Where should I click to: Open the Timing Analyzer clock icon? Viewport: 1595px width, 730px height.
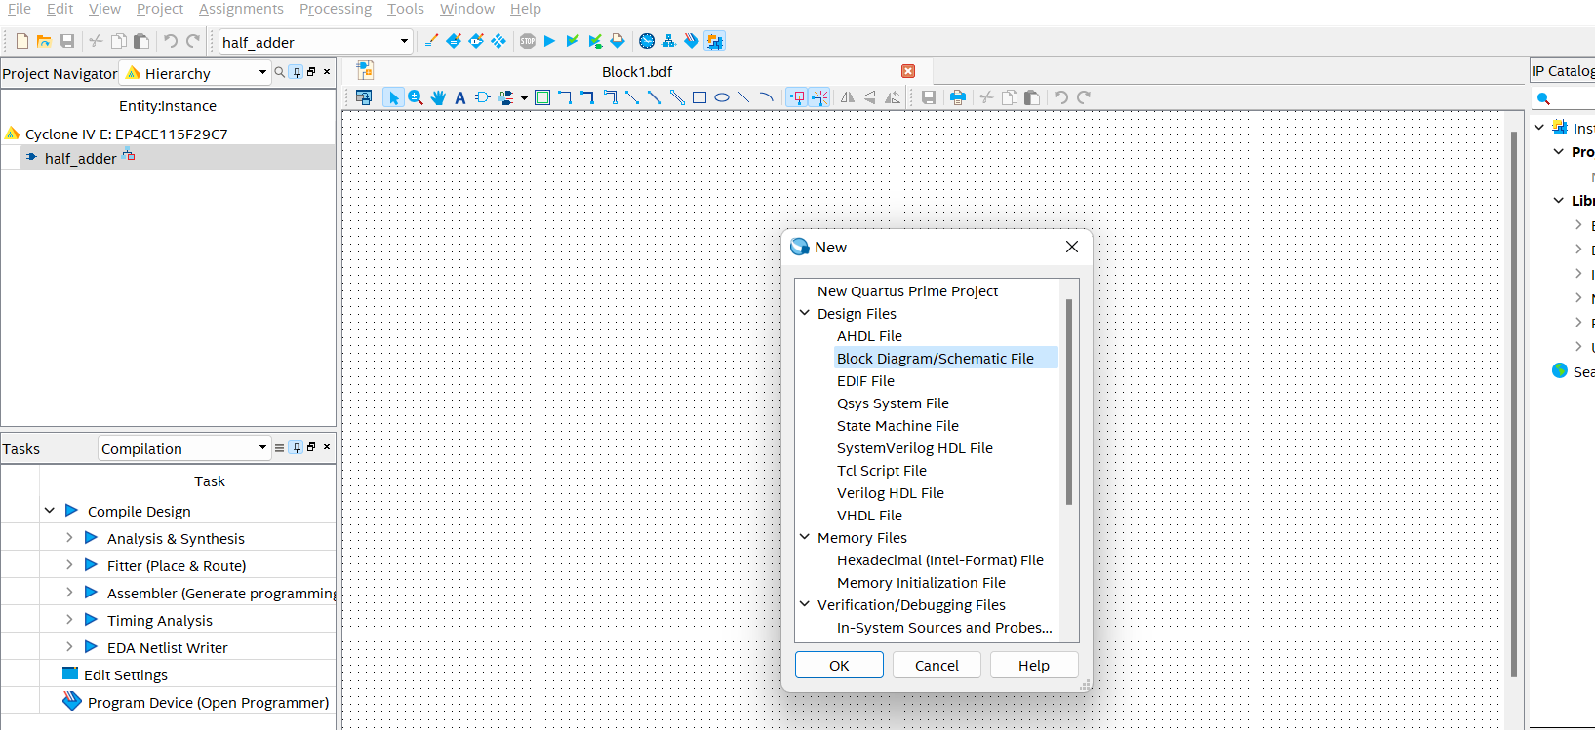click(647, 41)
